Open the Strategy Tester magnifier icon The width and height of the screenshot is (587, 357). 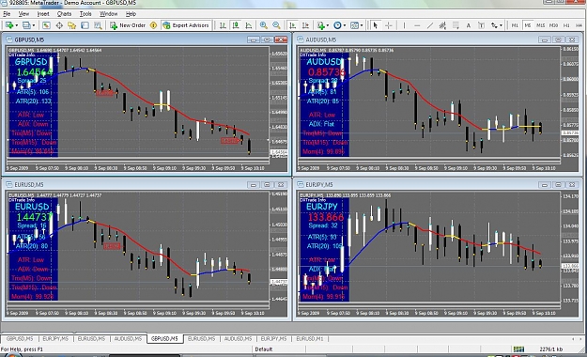pos(98,25)
